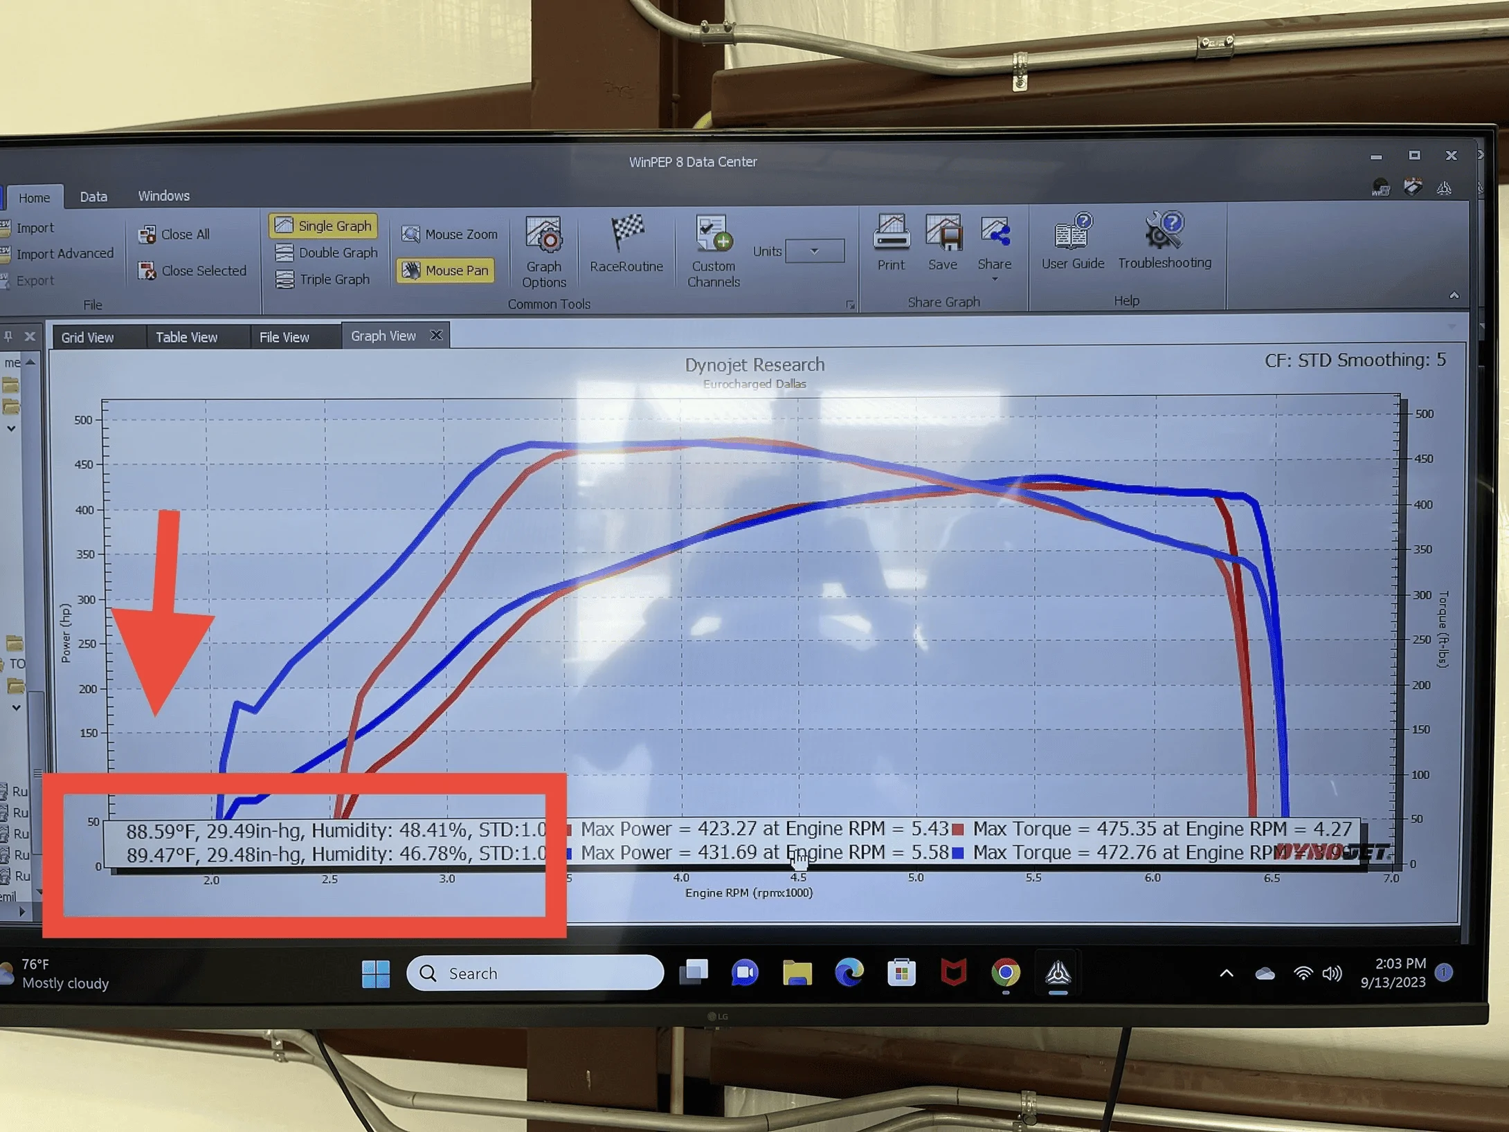The image size is (1509, 1132).
Task: Click the Export command in File group
Action: pyautogui.click(x=28, y=280)
